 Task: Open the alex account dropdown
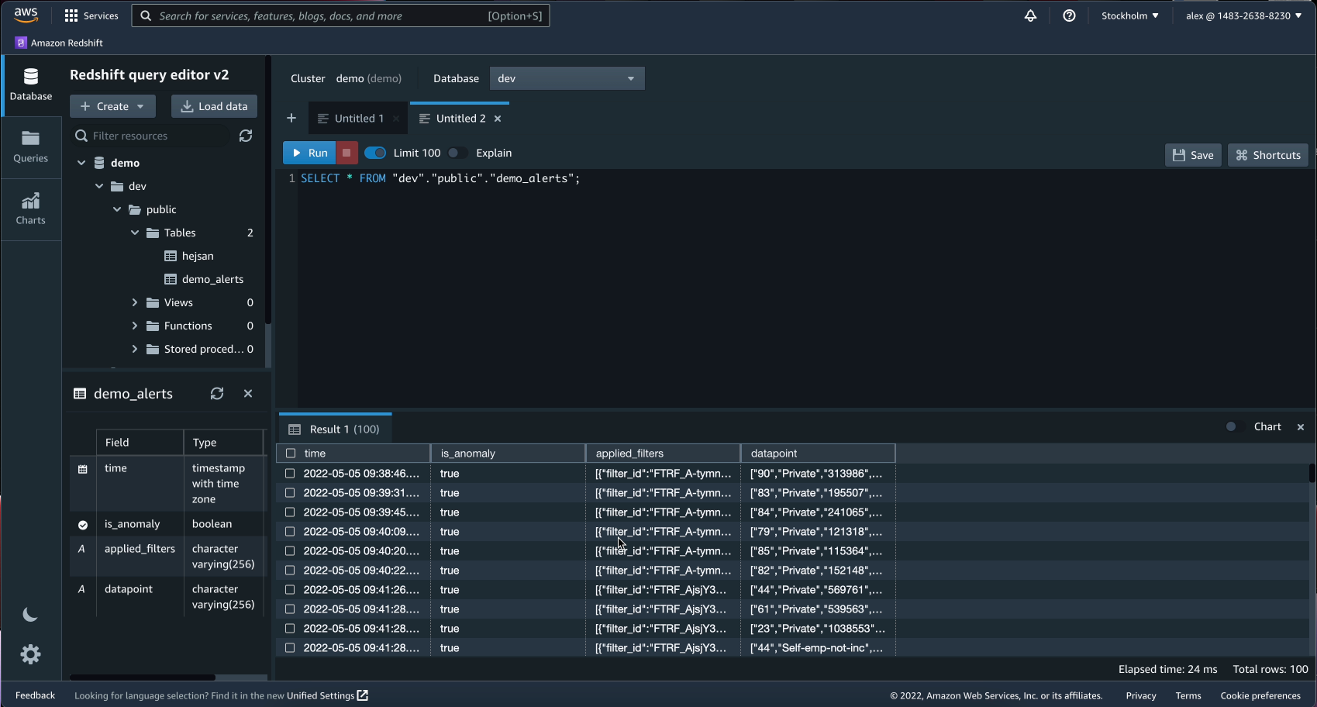[x=1243, y=16]
